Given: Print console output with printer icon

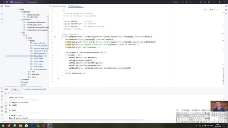Looking at the screenshot, I should pos(6,109).
